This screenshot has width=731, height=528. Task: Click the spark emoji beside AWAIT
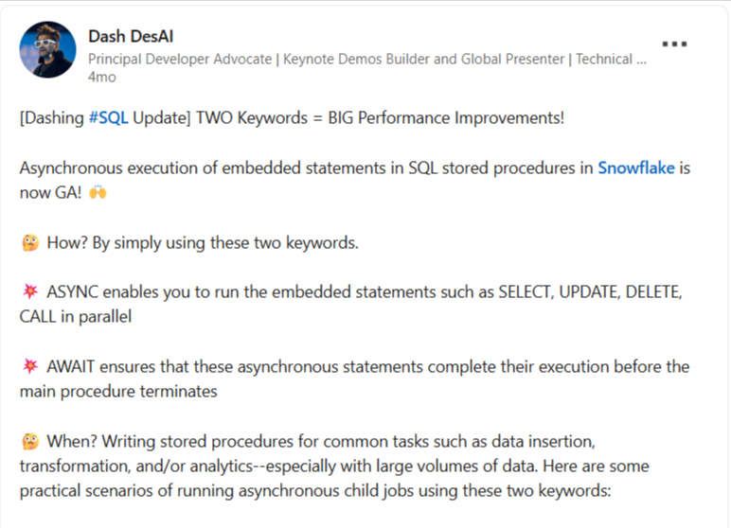[30, 366]
